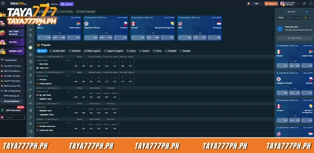This screenshot has height=153, width=314.
Task: Select the System bet tab
Action: [x=298, y=18]
